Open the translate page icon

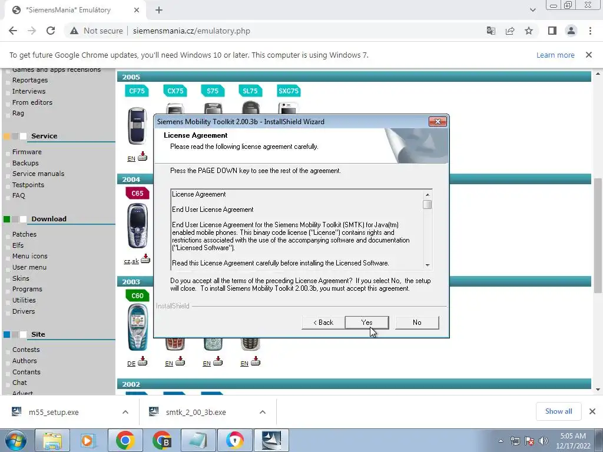491,31
